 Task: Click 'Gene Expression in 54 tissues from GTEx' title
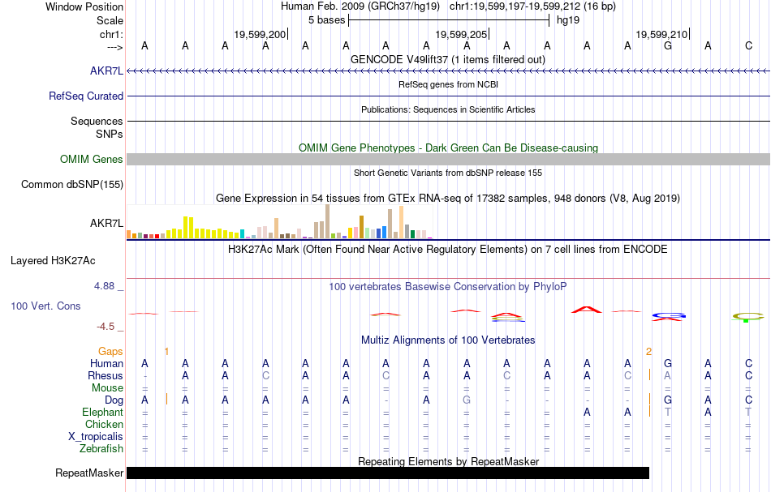[x=448, y=199]
